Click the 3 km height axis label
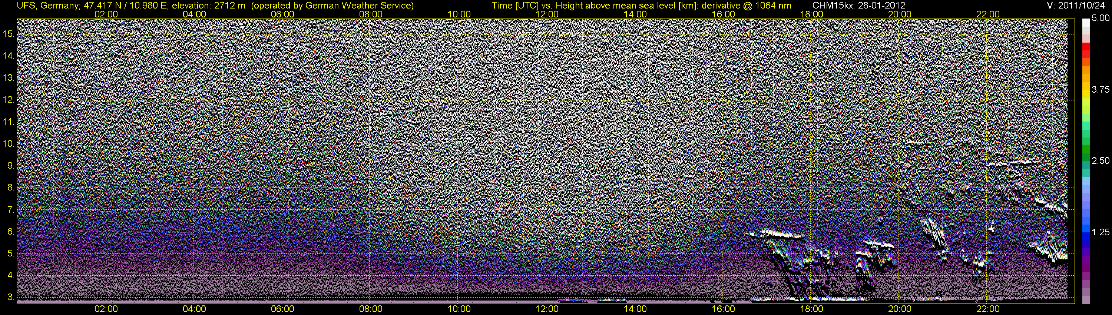 (x=11, y=297)
